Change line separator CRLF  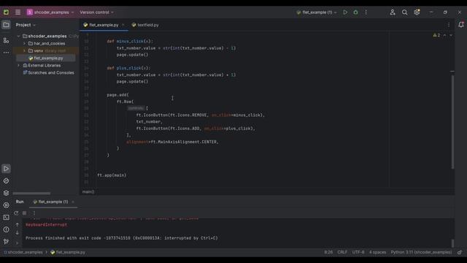coord(342,252)
